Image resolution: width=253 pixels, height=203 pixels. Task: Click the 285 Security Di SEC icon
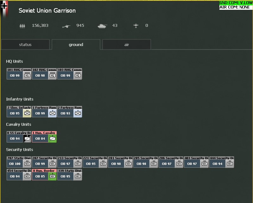pyautogui.click(x=154, y=164)
